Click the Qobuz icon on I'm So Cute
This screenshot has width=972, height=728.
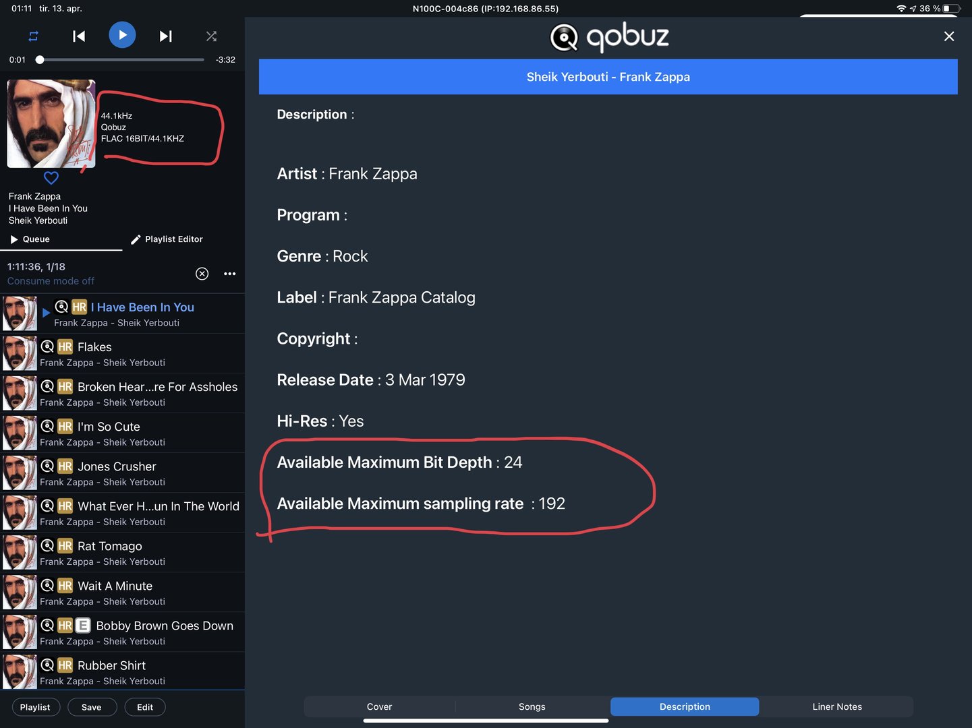coord(47,426)
